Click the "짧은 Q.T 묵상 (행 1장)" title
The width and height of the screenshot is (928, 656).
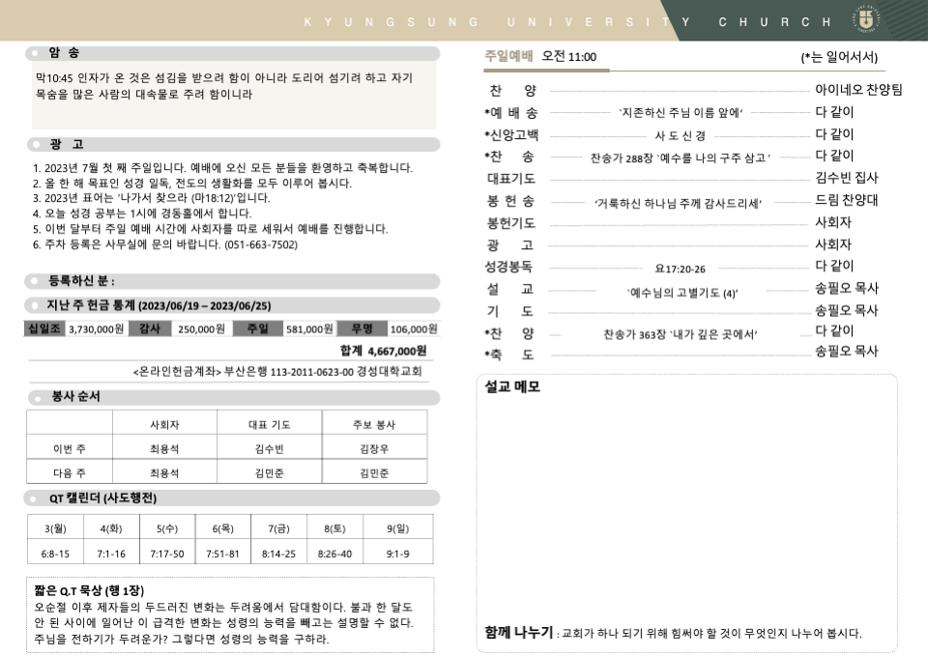[x=89, y=590]
